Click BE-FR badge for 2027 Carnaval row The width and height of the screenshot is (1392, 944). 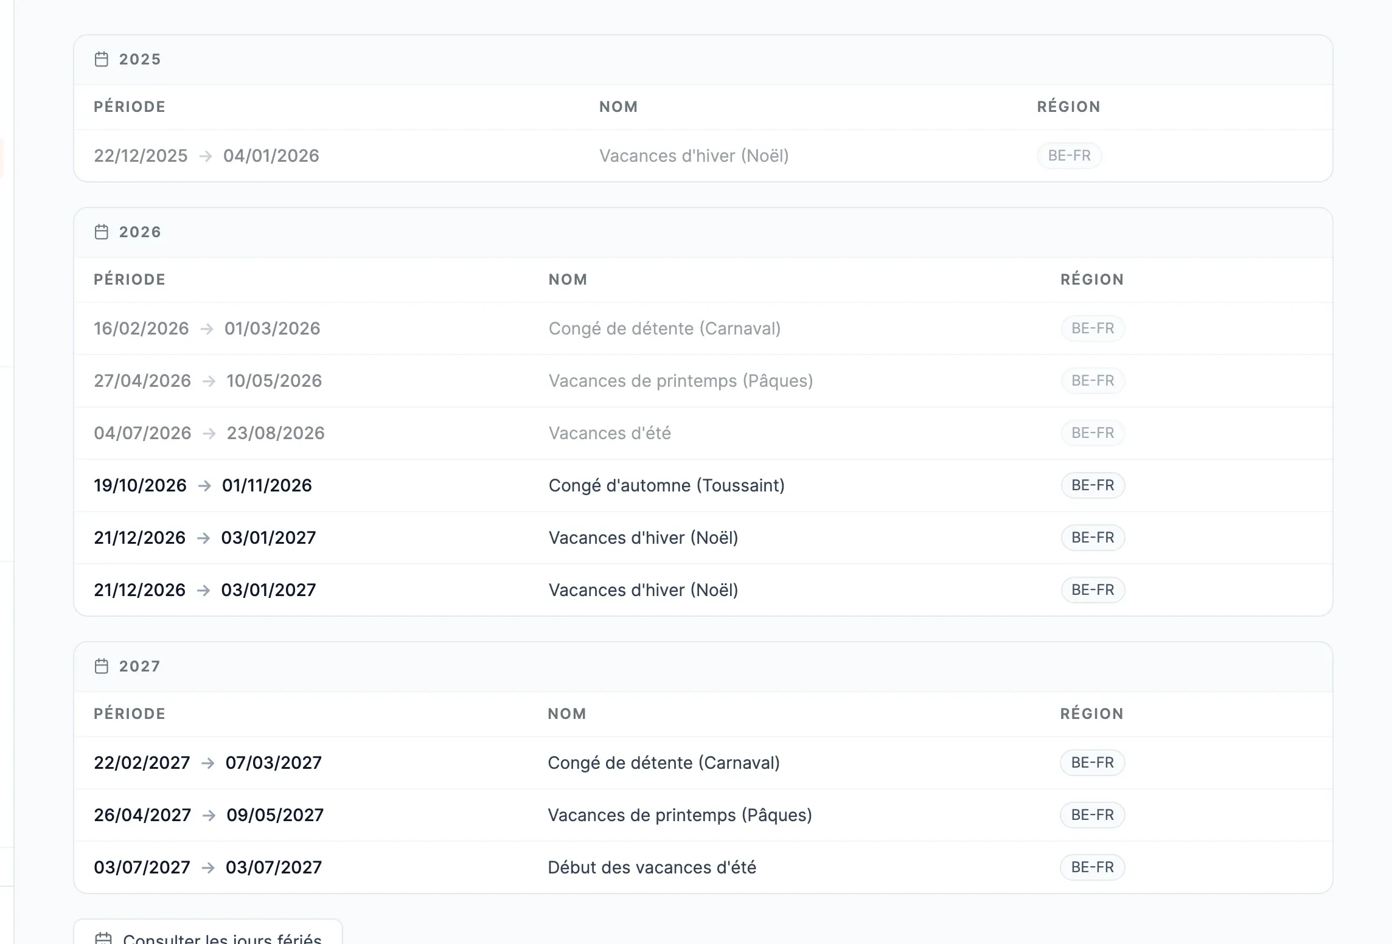(1093, 763)
